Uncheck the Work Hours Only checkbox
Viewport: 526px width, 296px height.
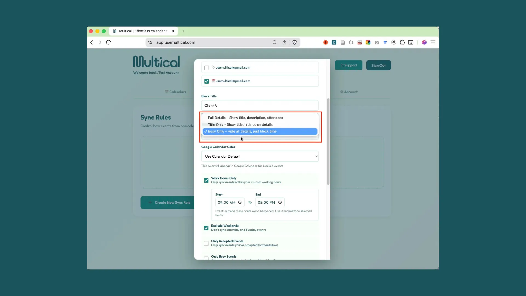[x=206, y=180]
